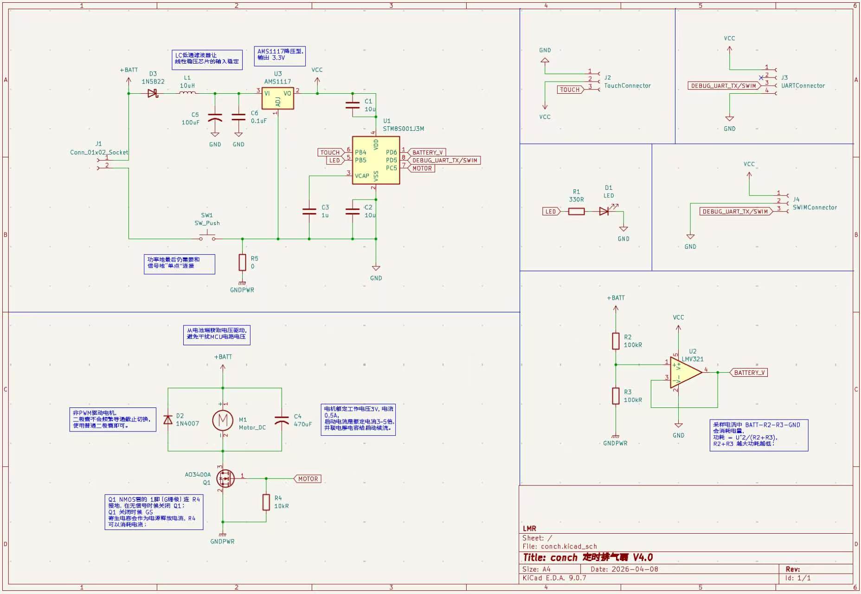
Task: Click the no-connect X marker on J3
Action: [761, 77]
